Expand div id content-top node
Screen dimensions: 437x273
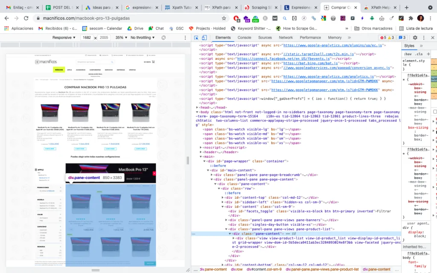pyautogui.click(x=222, y=197)
